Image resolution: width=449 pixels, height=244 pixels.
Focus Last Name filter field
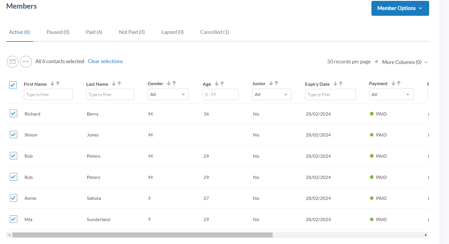pos(110,94)
